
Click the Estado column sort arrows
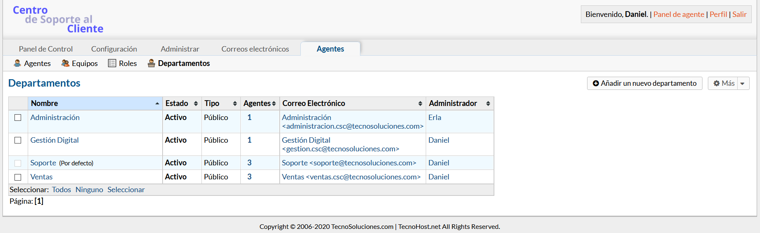click(196, 104)
